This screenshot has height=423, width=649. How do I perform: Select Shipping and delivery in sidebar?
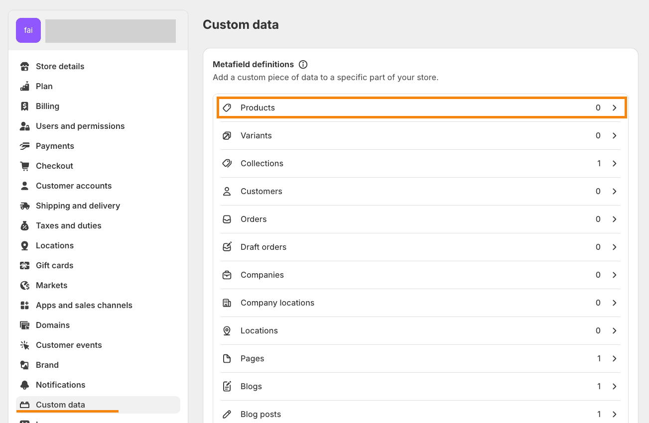pos(98,206)
